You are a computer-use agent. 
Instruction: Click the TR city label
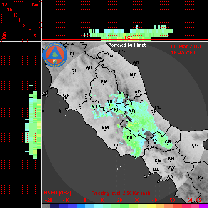pyautogui.click(x=110, y=102)
